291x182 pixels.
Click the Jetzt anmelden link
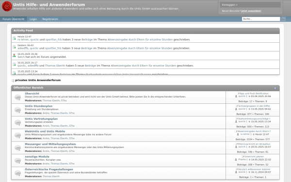(251, 11)
